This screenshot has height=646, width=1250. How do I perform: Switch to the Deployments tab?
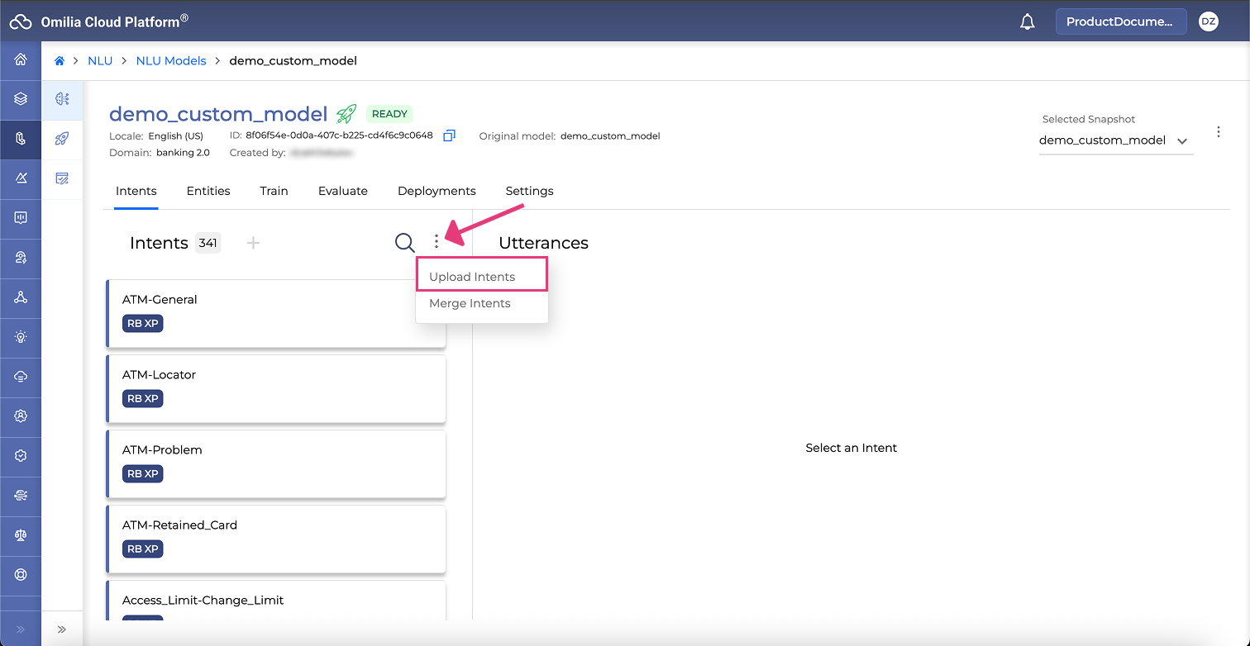[437, 191]
